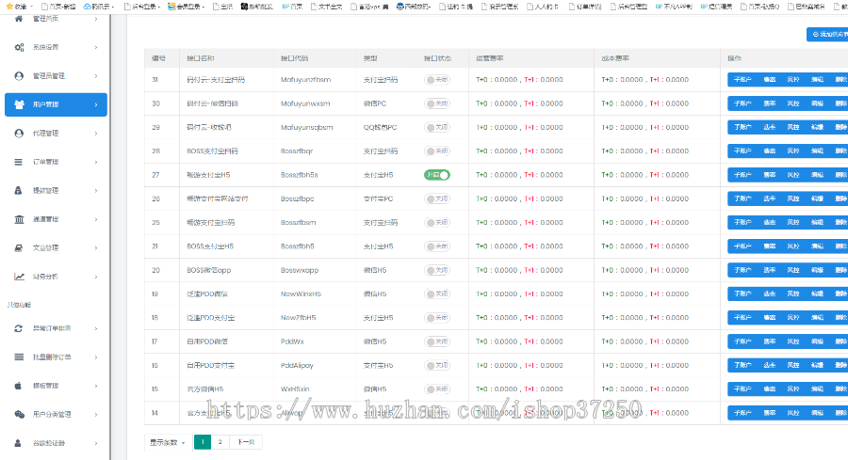Expand the 文章管理 sidebar chevron
This screenshot has height=460, width=848.
(x=96, y=248)
